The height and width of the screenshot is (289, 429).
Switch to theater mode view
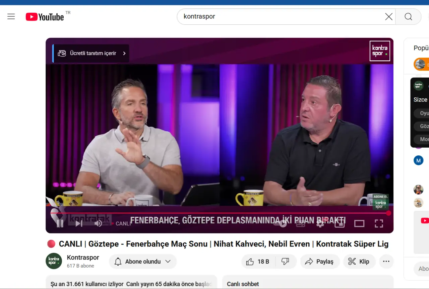pos(359,223)
